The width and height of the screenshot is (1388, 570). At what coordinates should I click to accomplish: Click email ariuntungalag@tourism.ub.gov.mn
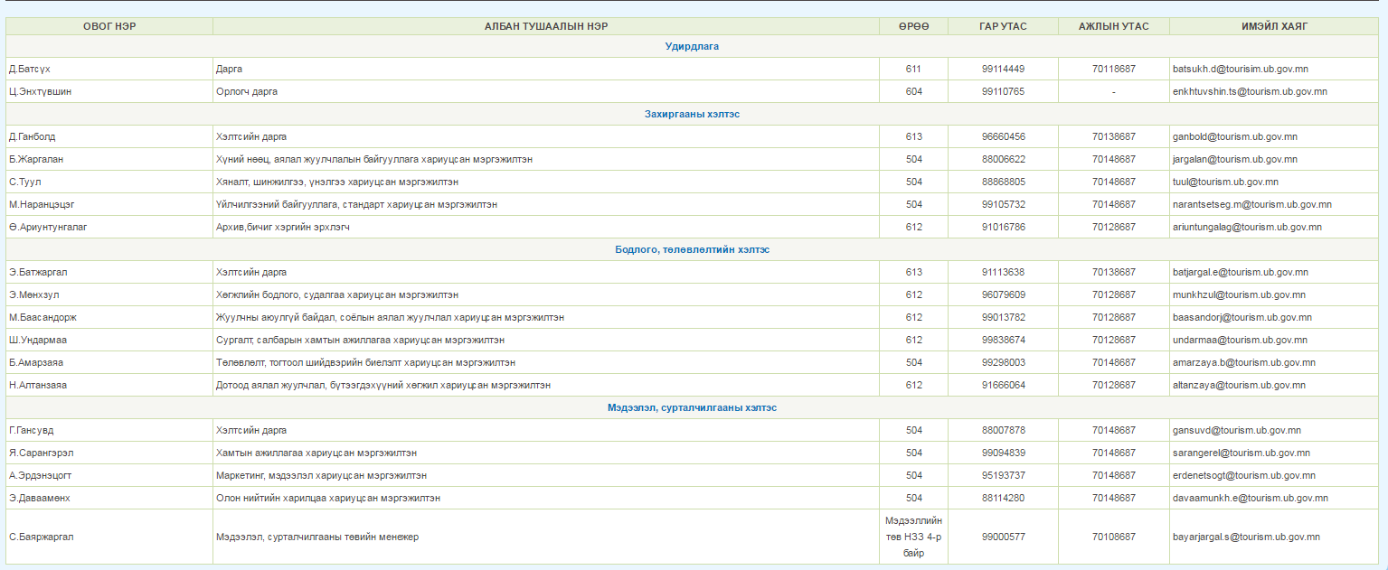point(1247,227)
